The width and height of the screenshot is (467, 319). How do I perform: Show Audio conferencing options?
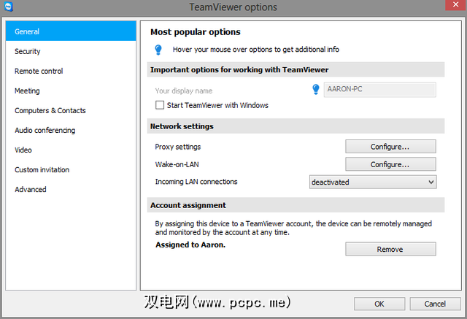(x=45, y=130)
